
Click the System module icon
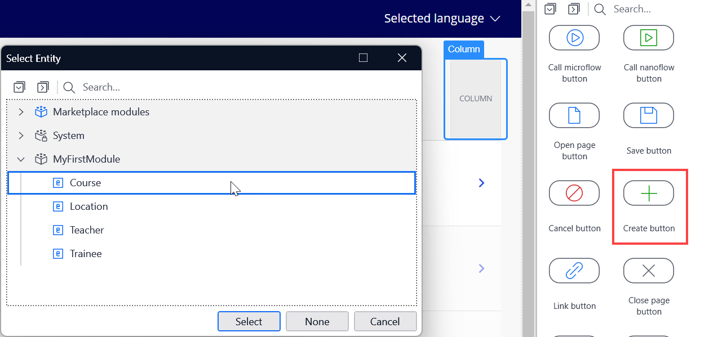click(41, 136)
